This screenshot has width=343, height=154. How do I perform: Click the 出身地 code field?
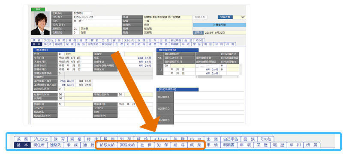61,98
